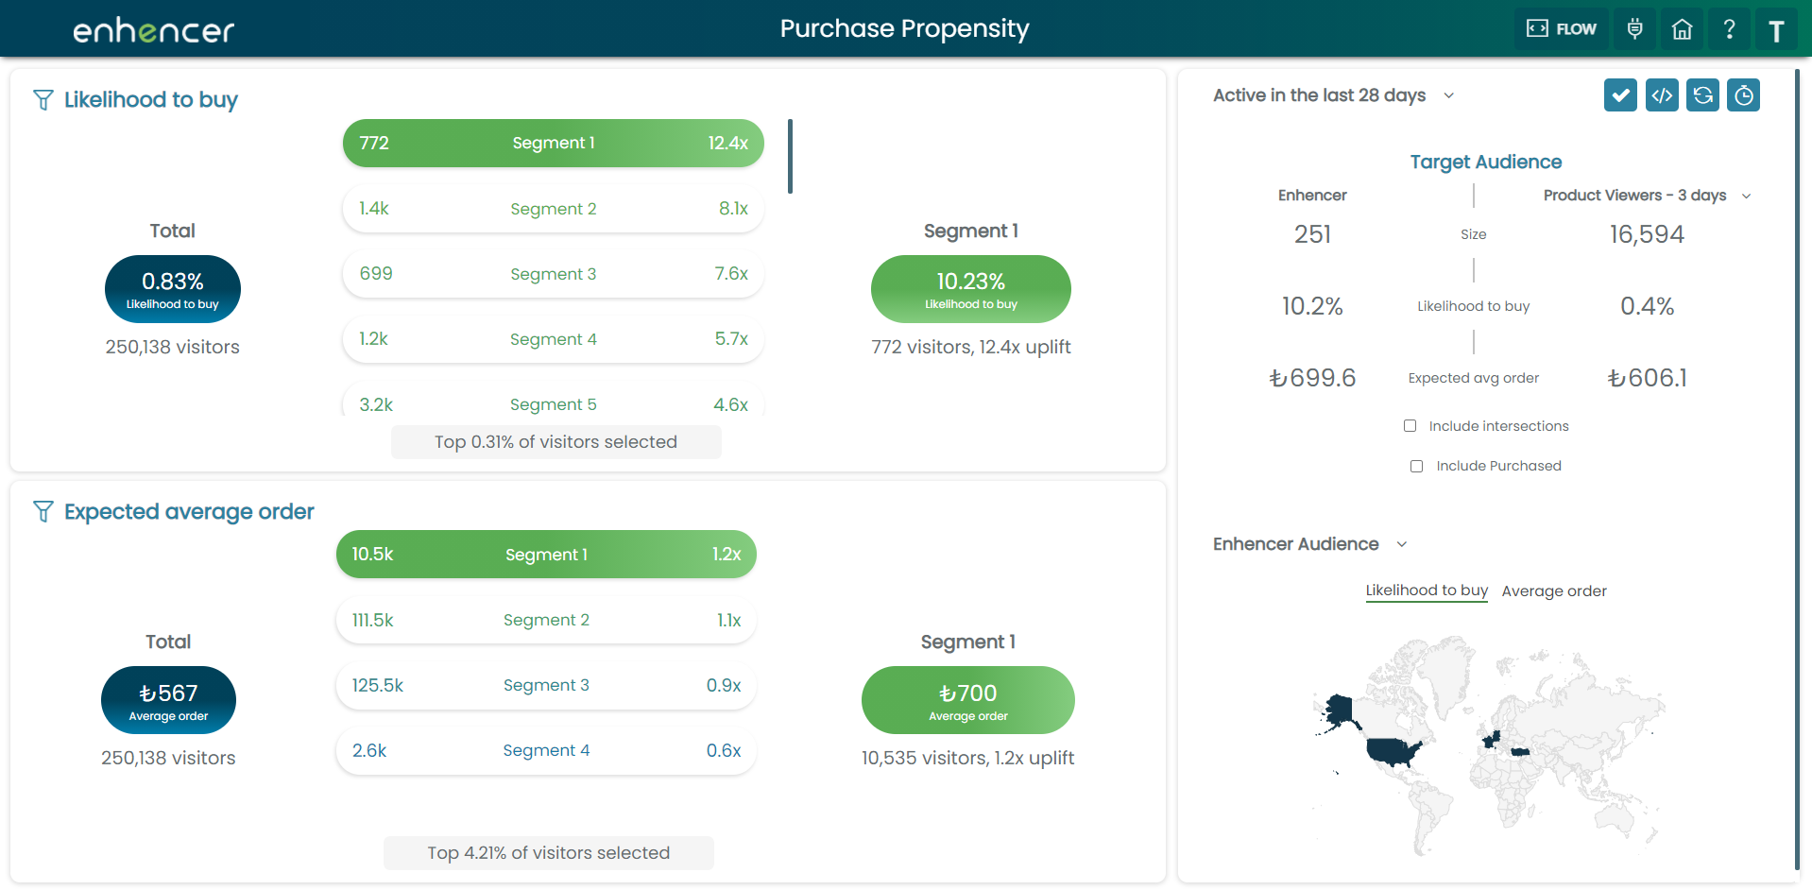
Task: Switch to Average order map tab
Action: click(1554, 591)
